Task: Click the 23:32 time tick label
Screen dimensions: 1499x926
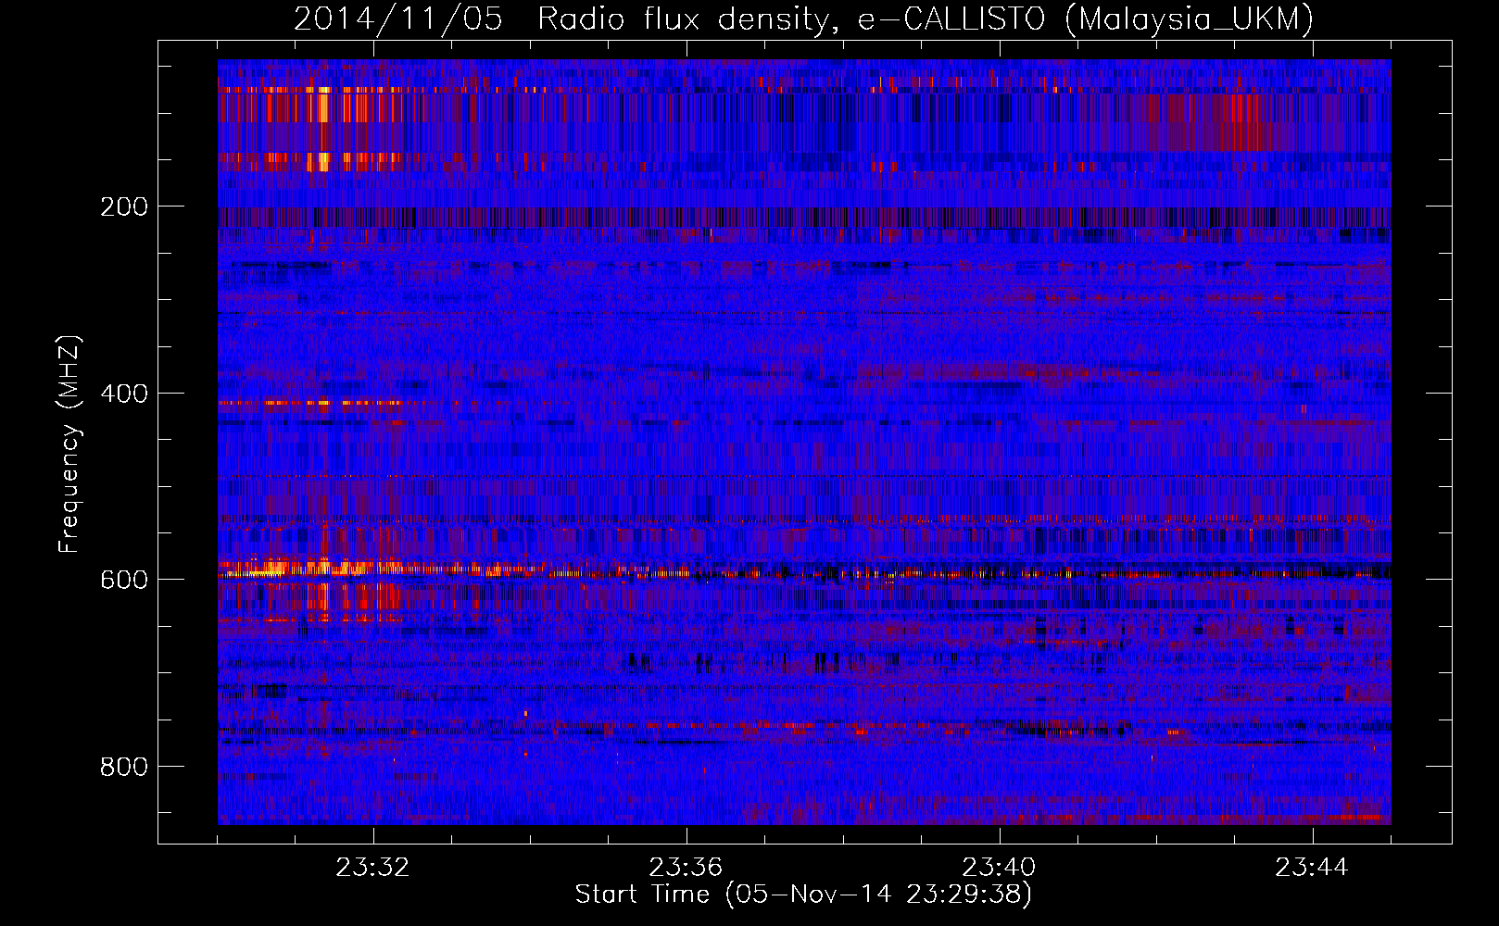Action: pos(372,868)
